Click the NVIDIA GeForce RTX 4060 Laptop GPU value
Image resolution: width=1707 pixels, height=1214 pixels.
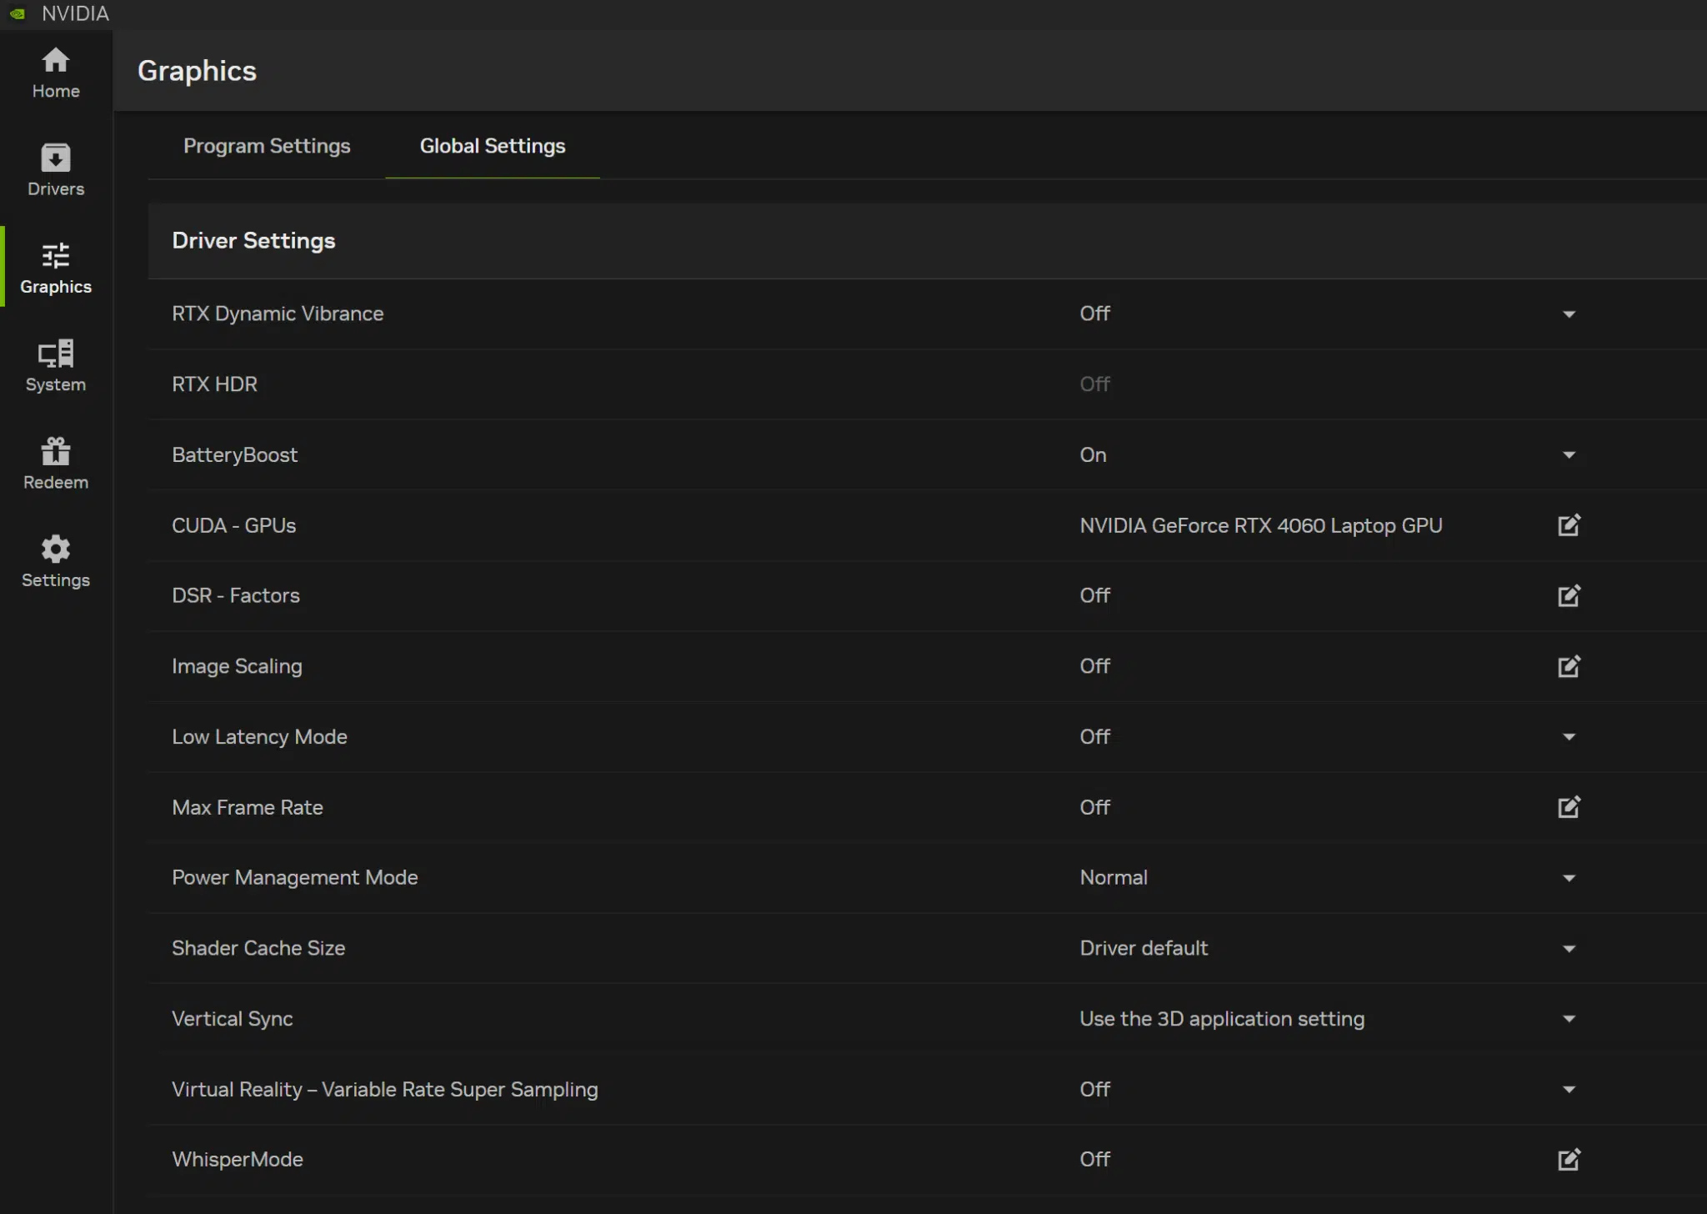(1261, 525)
